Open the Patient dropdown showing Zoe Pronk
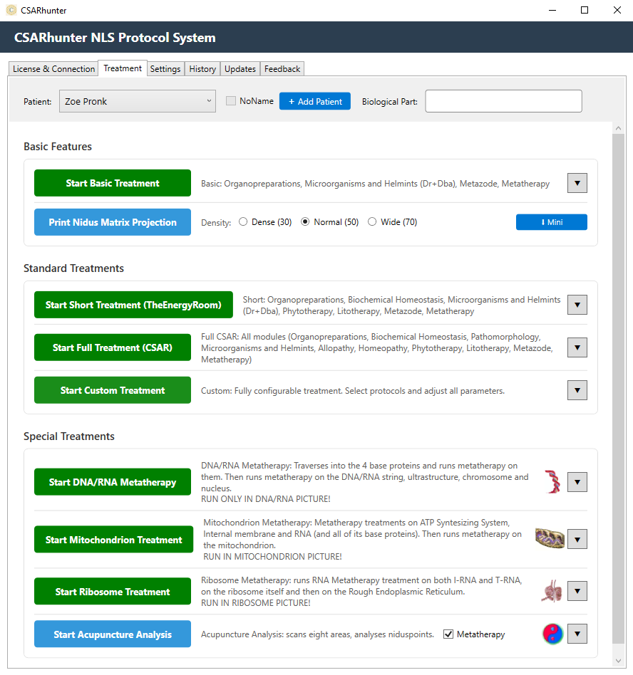Screen dimensions: 633x675 click(138, 101)
